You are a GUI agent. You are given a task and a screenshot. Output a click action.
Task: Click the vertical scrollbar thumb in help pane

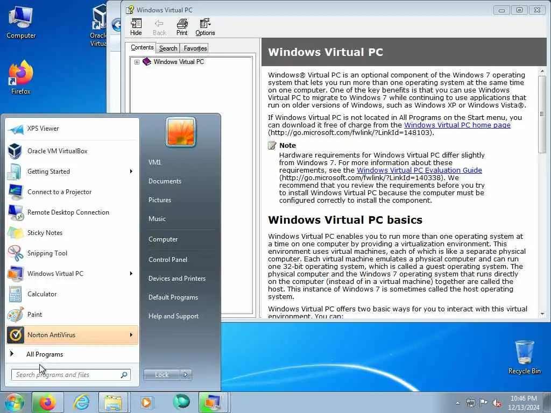(542, 114)
